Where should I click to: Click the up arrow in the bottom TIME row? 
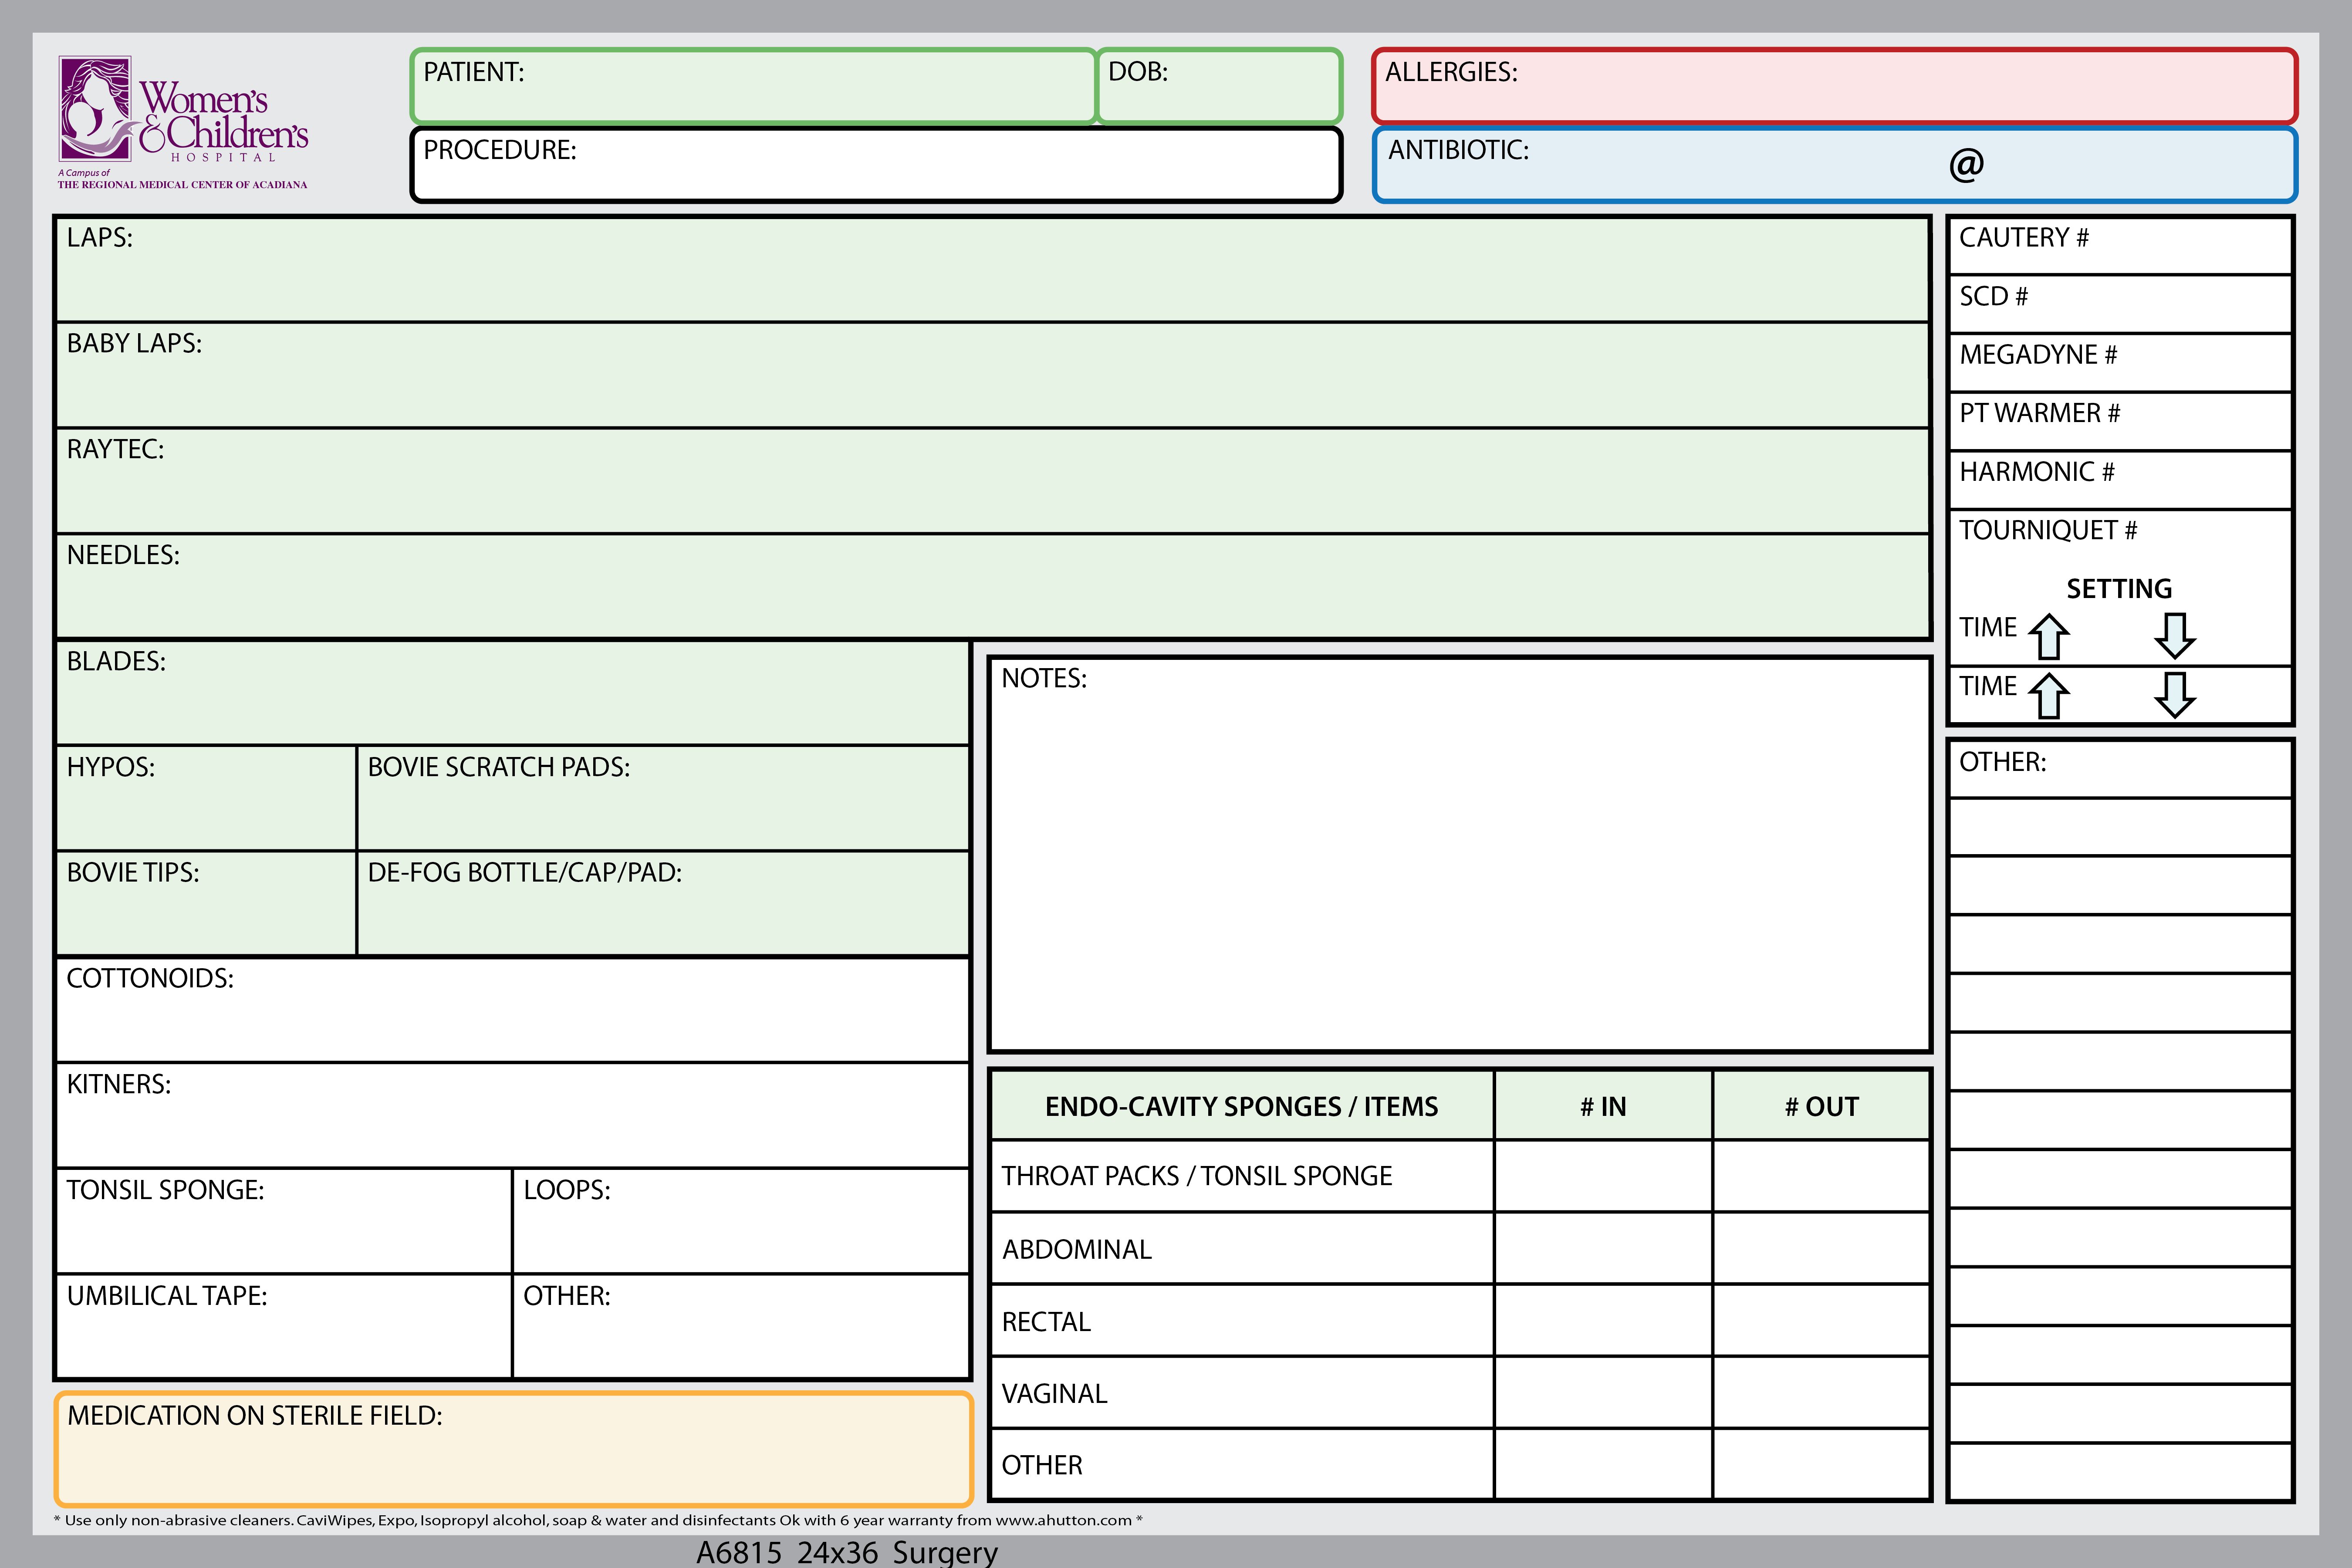pos(2049,695)
